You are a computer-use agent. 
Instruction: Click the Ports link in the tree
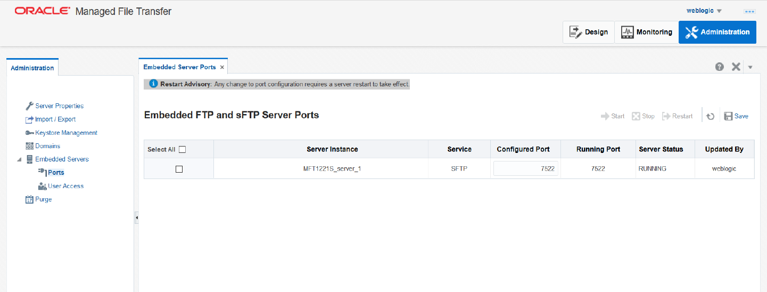click(x=56, y=173)
